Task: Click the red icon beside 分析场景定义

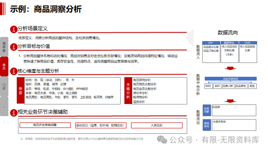Action: pyautogui.click(x=13, y=29)
